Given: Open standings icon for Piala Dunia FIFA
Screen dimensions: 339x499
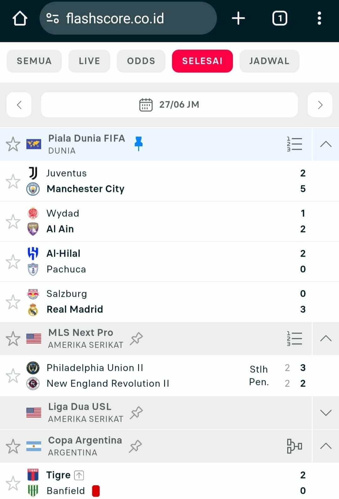Looking at the screenshot, I should [294, 144].
